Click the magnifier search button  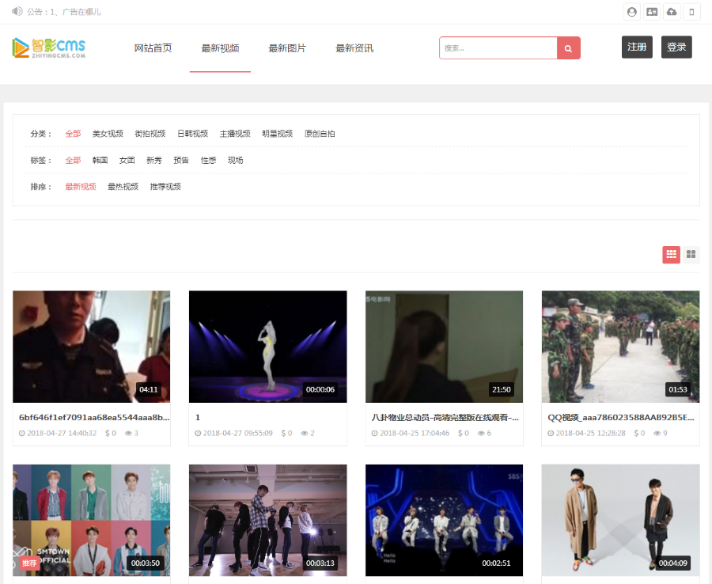tap(568, 48)
